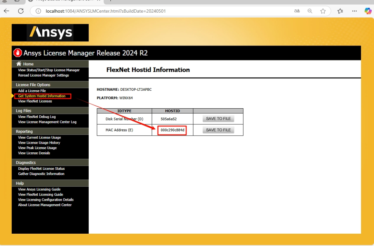
Task: Click the site information icon in address bar
Action: [x=38, y=11]
